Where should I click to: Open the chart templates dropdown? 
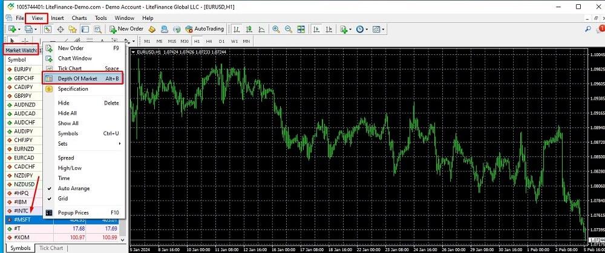(x=379, y=29)
